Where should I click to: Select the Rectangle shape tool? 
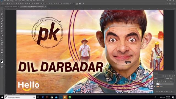click(2, 50)
